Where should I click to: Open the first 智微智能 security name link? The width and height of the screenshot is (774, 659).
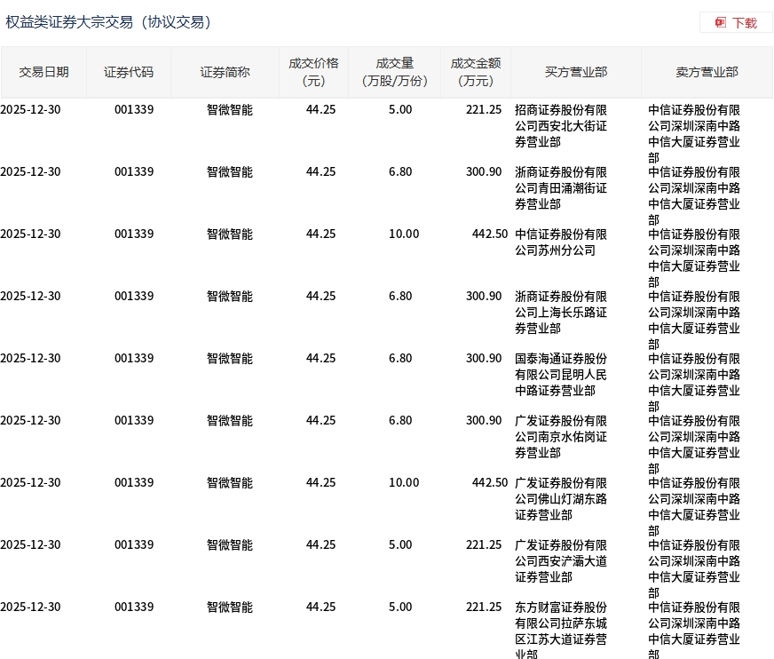coord(229,109)
